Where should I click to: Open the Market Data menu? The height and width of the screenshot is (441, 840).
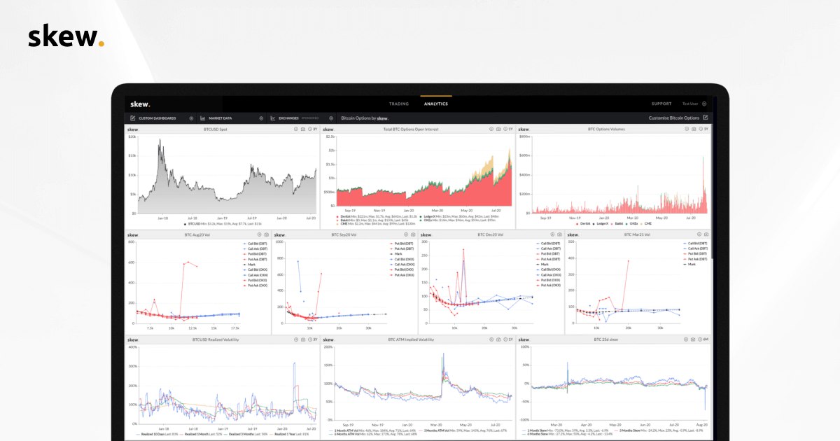[220, 118]
